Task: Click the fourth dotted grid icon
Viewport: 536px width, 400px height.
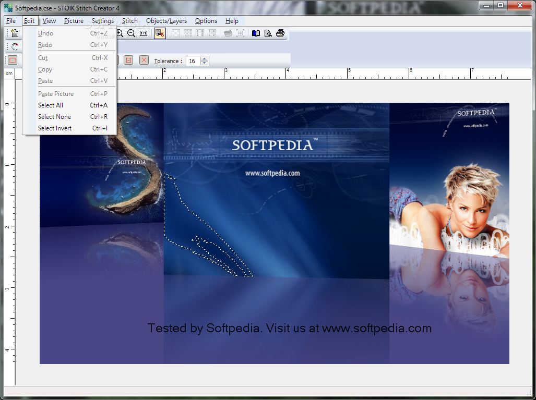Action: (211, 33)
